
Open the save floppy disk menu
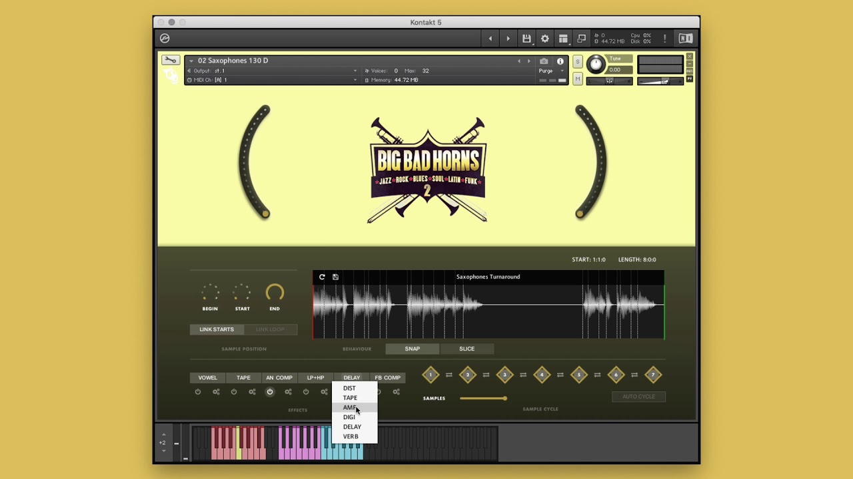pyautogui.click(x=526, y=39)
